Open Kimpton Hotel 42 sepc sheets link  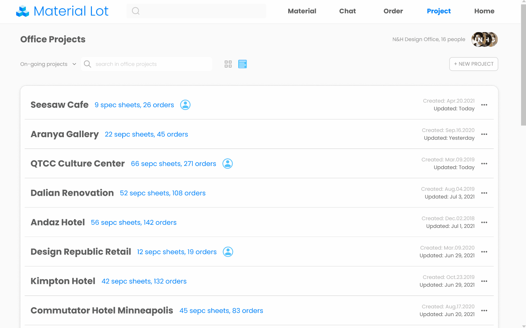pos(144,281)
